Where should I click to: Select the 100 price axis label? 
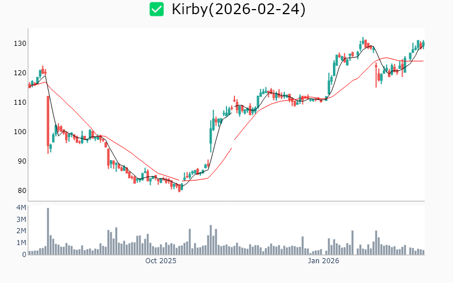20,132
